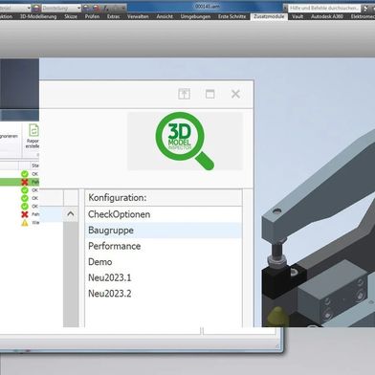The height and width of the screenshot is (375, 375).
Task: Select the Extras ribbon tab
Action: pyautogui.click(x=114, y=16)
